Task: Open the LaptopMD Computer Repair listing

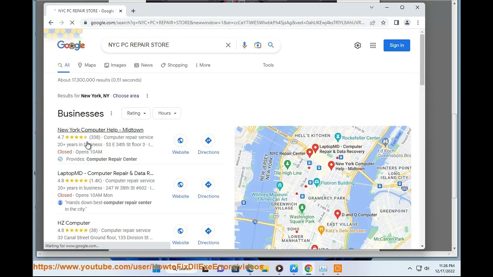Action: tap(106, 174)
